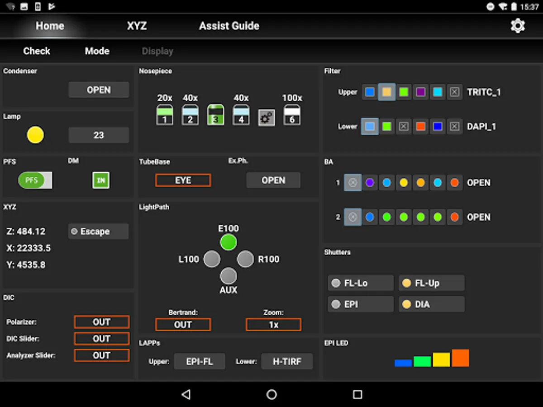543x407 pixels.
Task: Select the R100 light path position
Action: click(x=245, y=259)
